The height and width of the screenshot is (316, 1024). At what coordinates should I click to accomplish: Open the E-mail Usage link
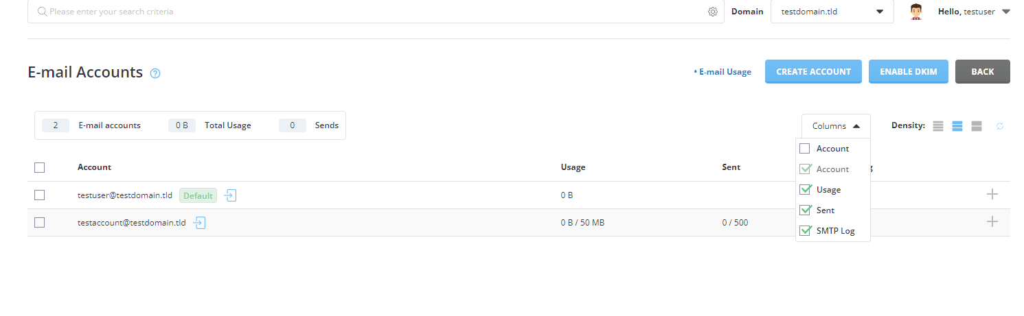pos(723,71)
